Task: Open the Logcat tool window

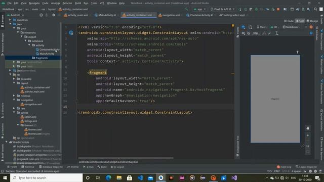Action: click(117, 167)
